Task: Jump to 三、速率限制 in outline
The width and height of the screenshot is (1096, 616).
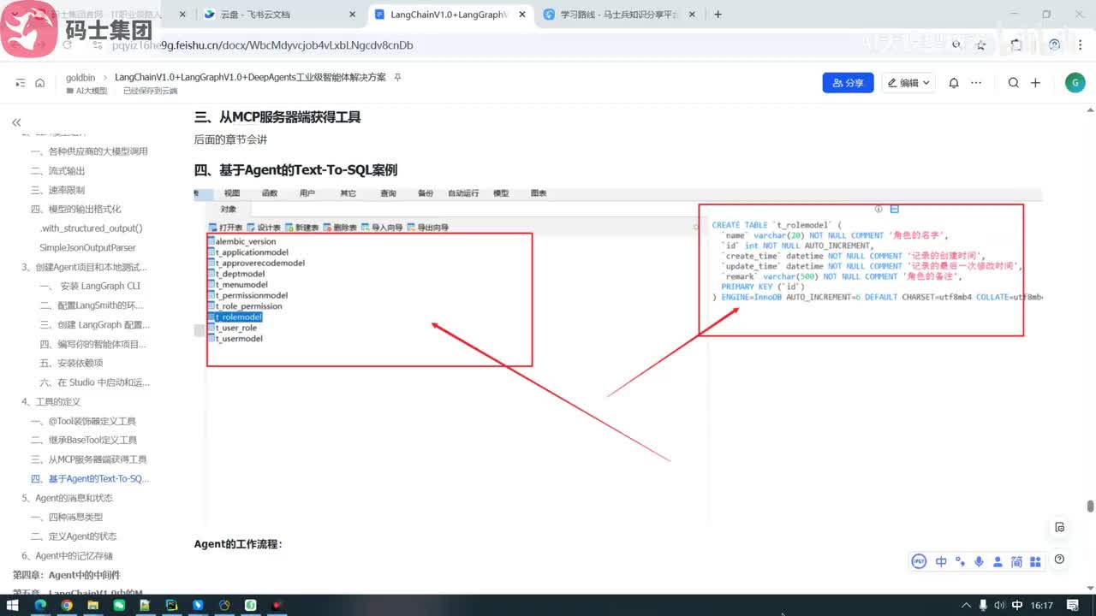Action: tap(57, 190)
